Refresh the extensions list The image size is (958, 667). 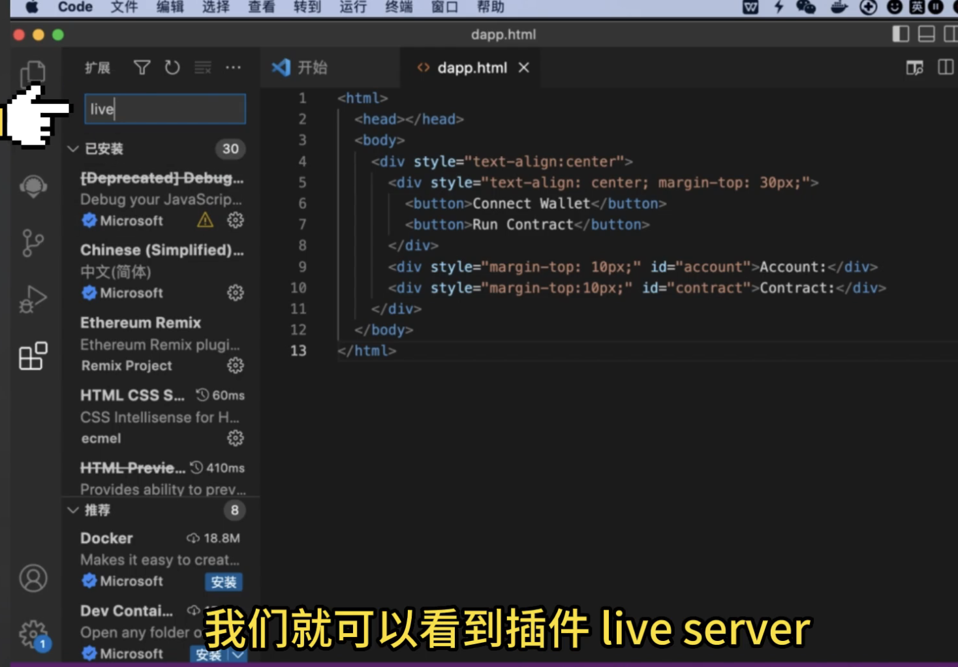[x=172, y=67]
